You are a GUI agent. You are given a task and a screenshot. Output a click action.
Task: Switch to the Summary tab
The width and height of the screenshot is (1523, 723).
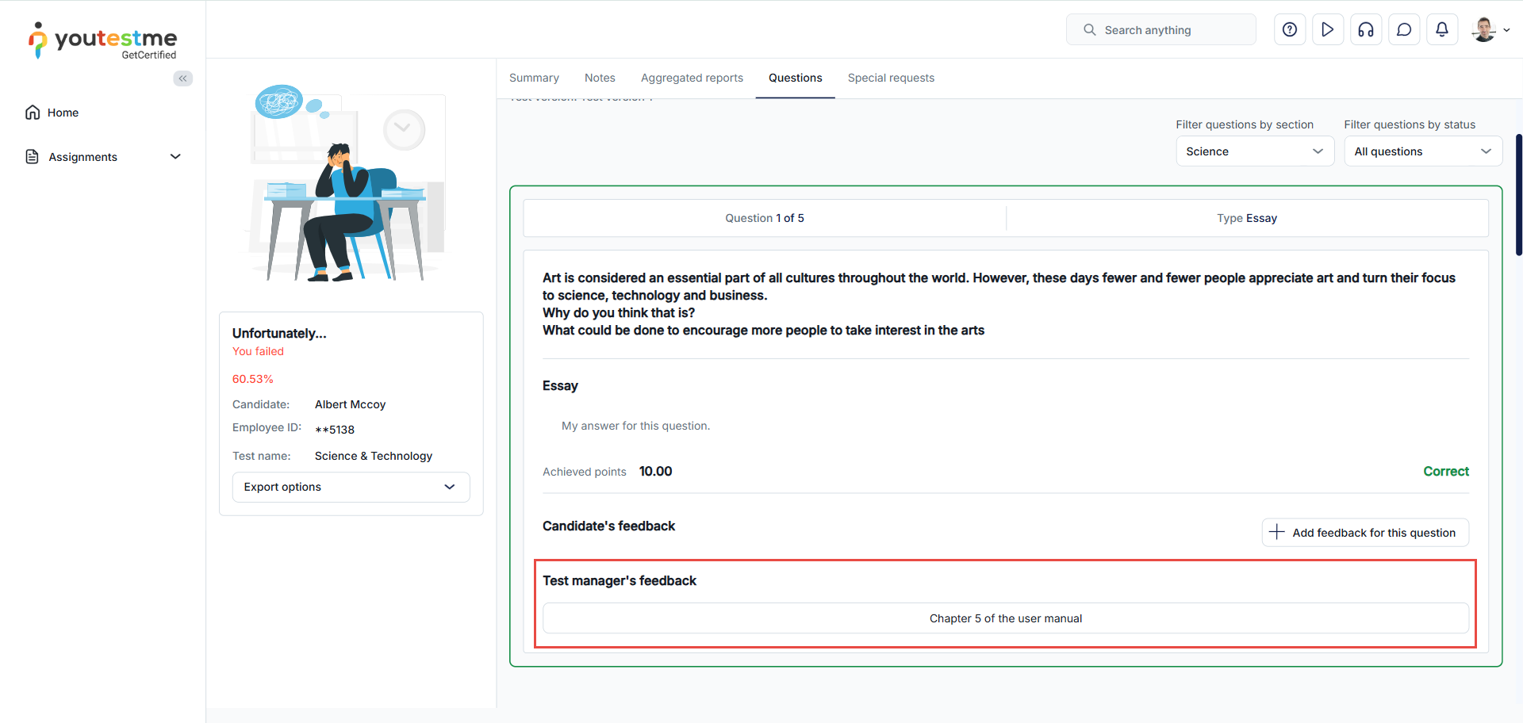pyautogui.click(x=534, y=78)
